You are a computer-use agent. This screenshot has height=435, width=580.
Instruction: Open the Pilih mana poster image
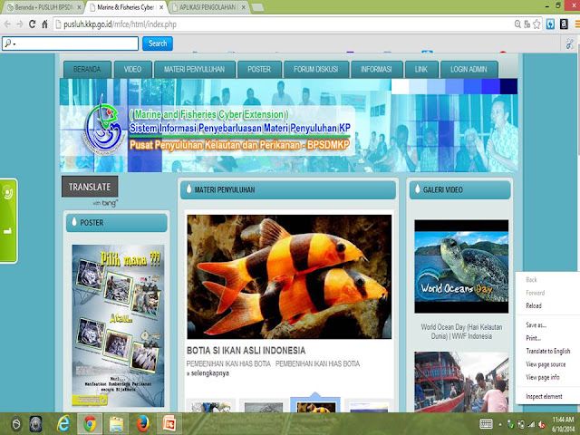[118, 325]
